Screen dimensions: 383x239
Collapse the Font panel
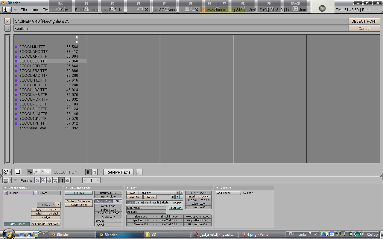[x=127, y=188]
